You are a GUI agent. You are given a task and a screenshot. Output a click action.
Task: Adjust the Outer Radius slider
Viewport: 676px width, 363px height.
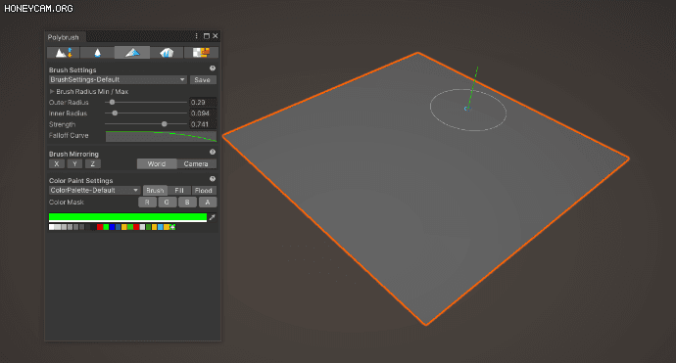[146, 103]
